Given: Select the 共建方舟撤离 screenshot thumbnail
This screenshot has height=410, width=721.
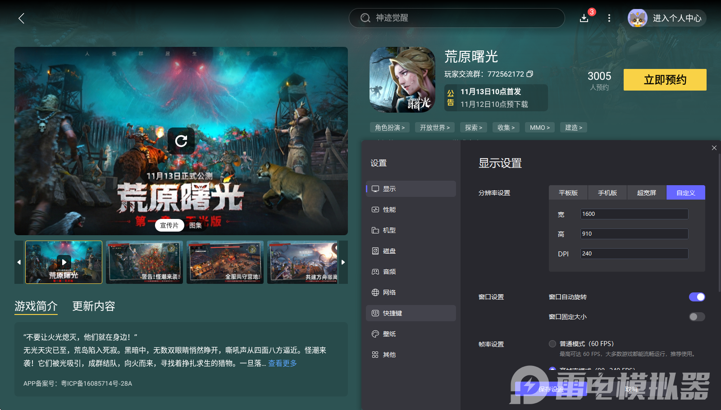Looking at the screenshot, I should coord(302,262).
